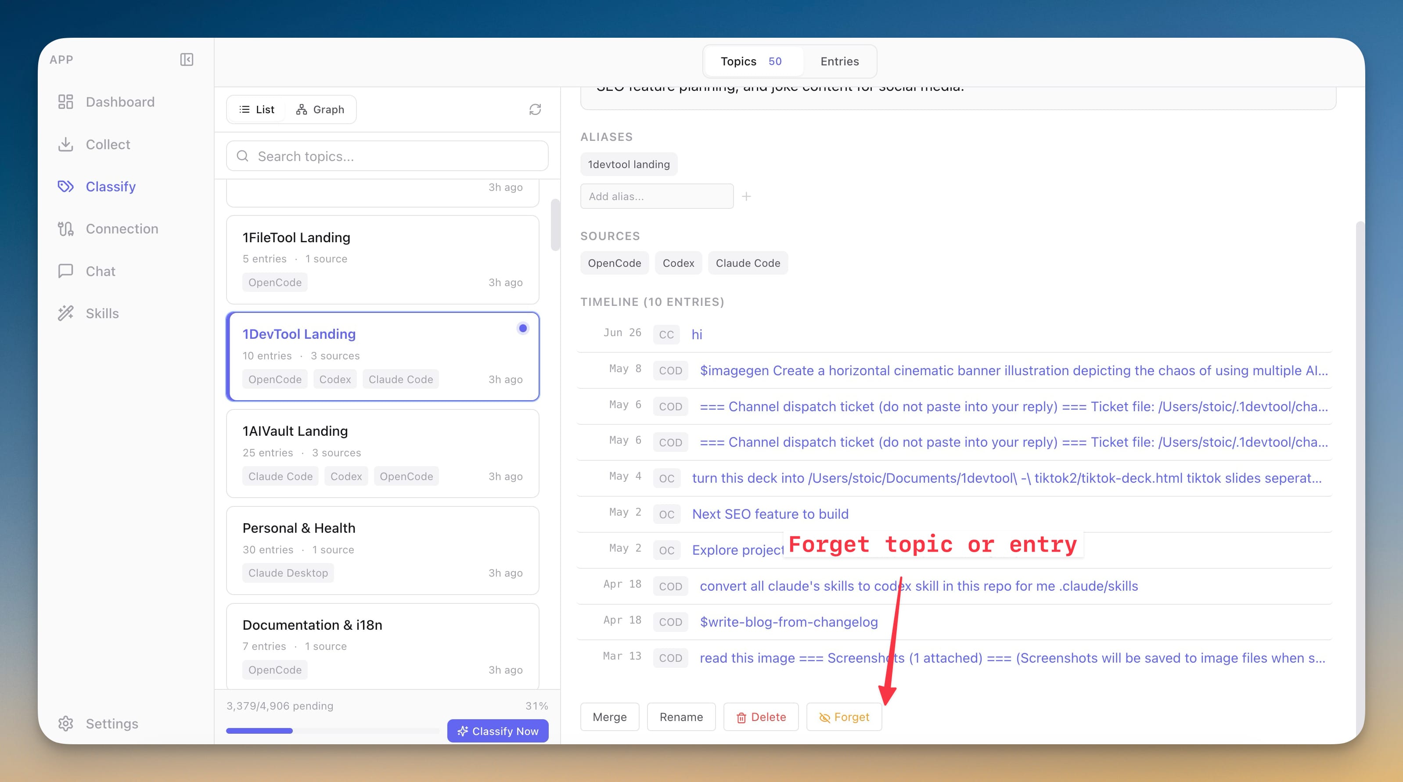Click the blue dot on 1DevTool Landing card
Viewport: 1403px width, 782px height.
tap(523, 328)
